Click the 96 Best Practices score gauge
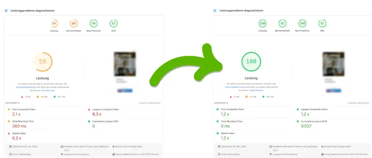The height and width of the screenshot is (158, 372). (94, 24)
